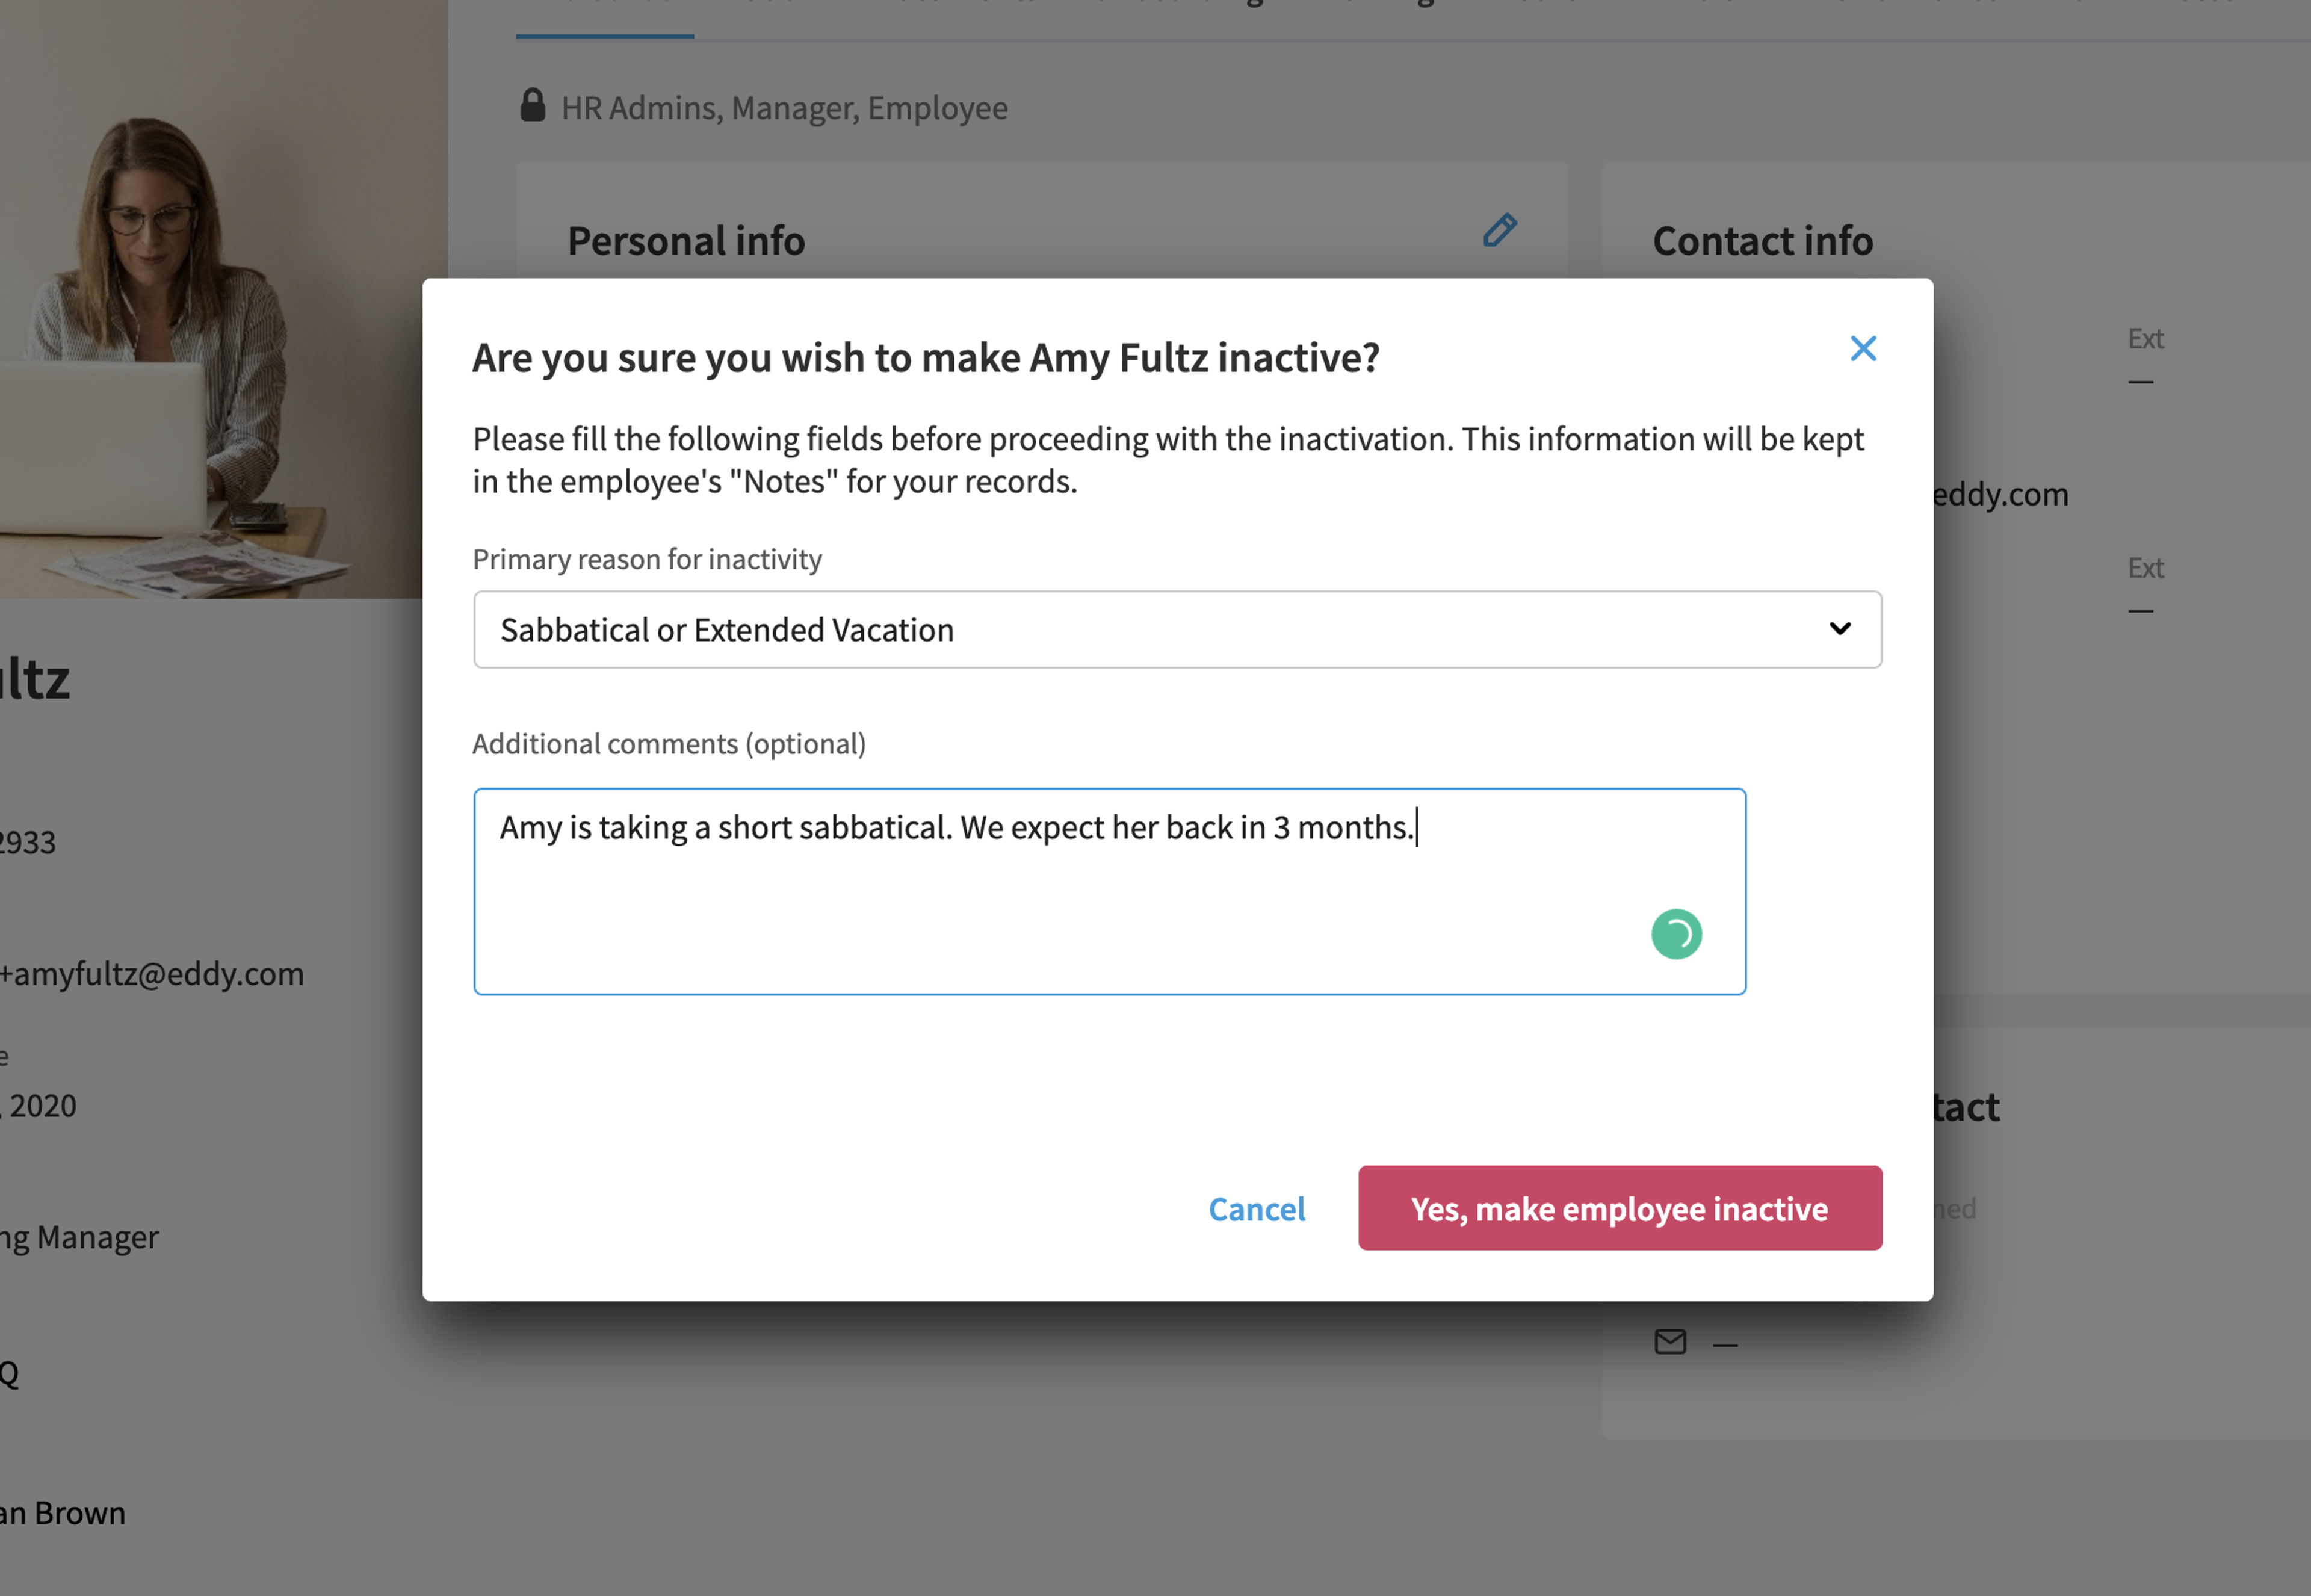Viewport: 2311px width, 1596px height.
Task: Click the green Grammarly icon in comments box
Action: tap(1676, 934)
